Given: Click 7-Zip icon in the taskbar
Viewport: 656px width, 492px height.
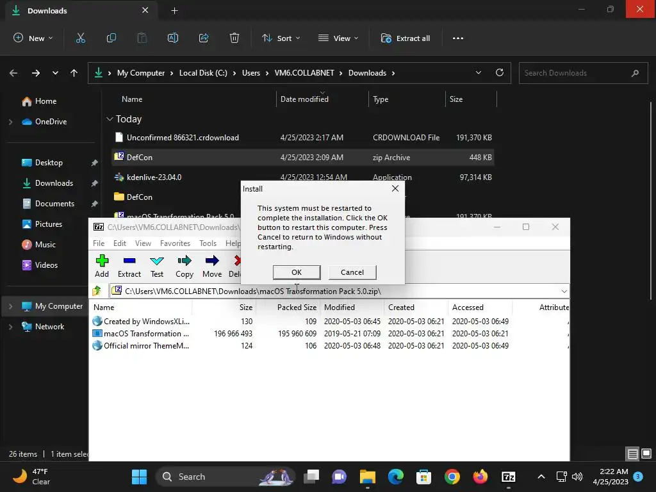Looking at the screenshot, I should [508, 477].
